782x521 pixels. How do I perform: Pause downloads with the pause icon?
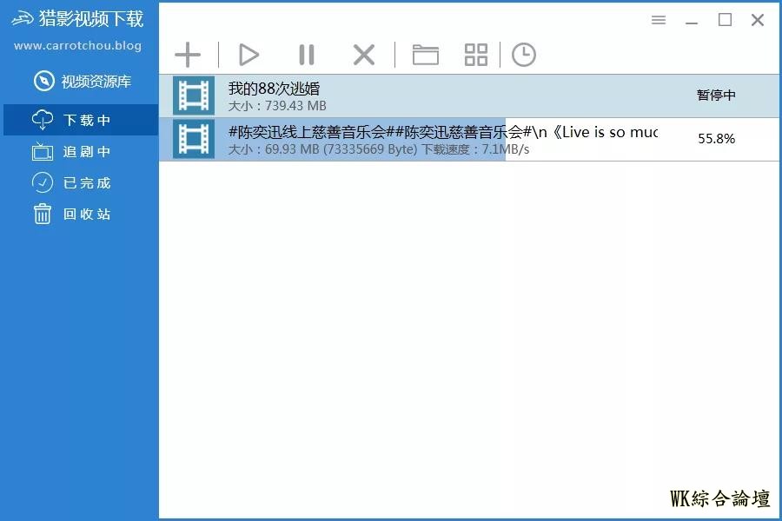click(x=306, y=56)
